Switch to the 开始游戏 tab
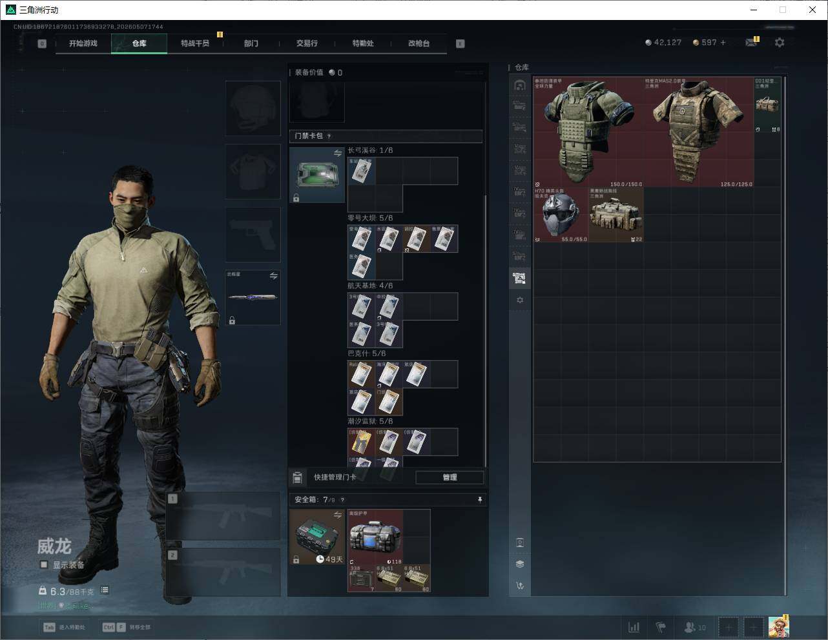Viewport: 828px width, 640px height. 83,43
